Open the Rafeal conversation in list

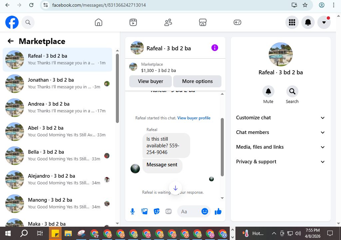(57, 59)
